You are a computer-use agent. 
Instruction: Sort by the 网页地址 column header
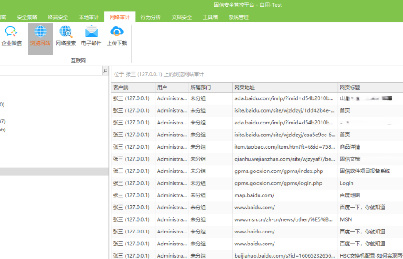pos(284,88)
